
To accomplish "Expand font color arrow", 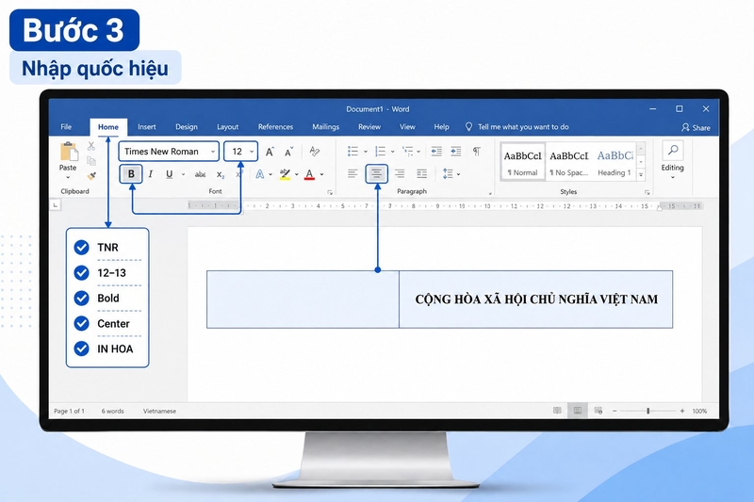I will click(x=321, y=174).
